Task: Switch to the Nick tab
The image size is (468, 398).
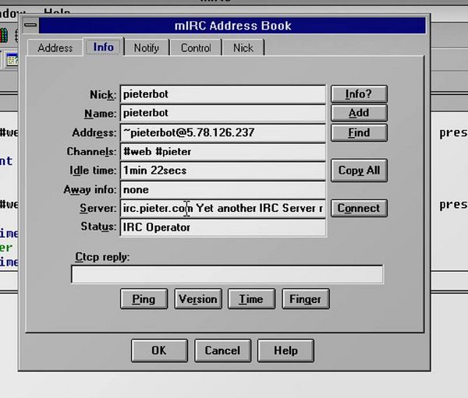Action: [x=243, y=48]
